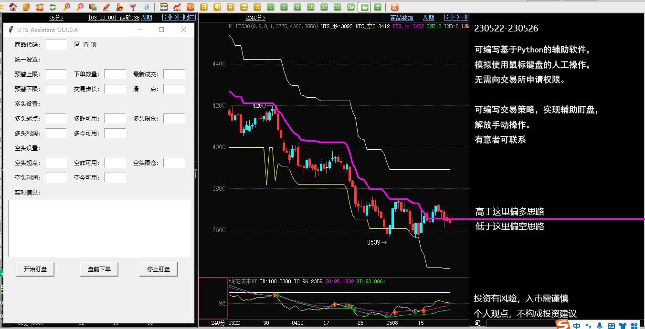Image resolution: width=645 pixels, height=329 pixels.
Task: Select the 4hr period button
Action: click(364, 7)
